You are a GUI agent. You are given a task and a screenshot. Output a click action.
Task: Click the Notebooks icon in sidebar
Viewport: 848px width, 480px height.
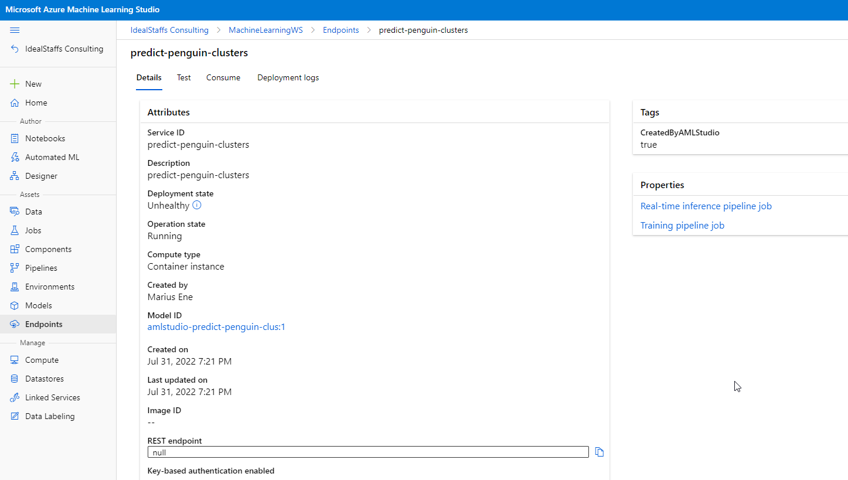coord(15,138)
